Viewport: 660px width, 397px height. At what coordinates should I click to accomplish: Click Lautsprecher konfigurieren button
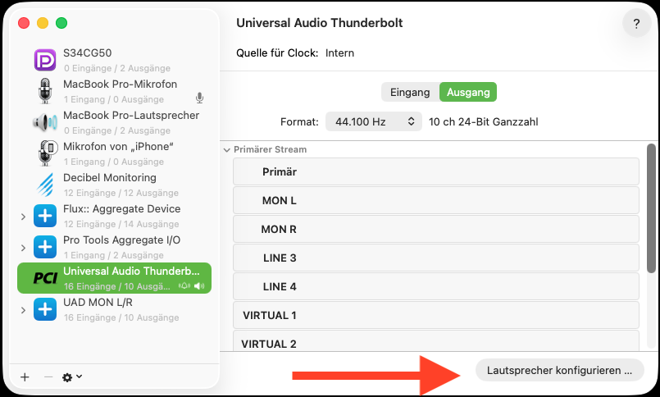559,370
